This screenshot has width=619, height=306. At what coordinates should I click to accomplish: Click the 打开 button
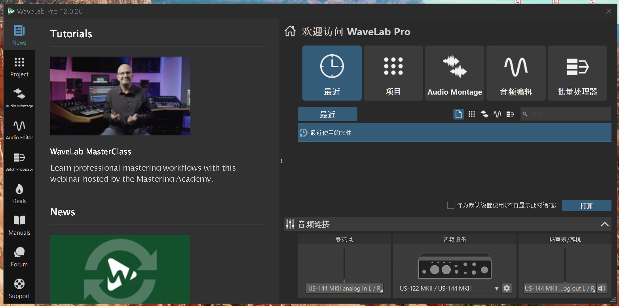[587, 205]
